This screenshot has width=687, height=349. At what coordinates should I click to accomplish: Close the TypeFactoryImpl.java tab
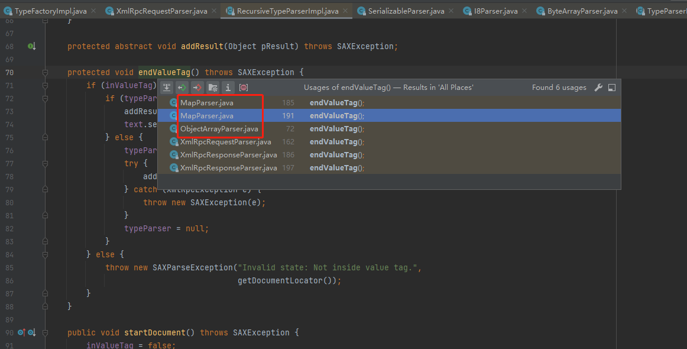93,11
